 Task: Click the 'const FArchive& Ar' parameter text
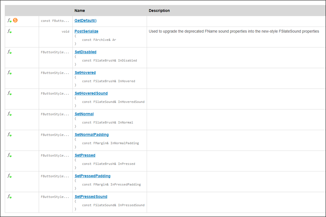pyautogui.click(x=99, y=40)
